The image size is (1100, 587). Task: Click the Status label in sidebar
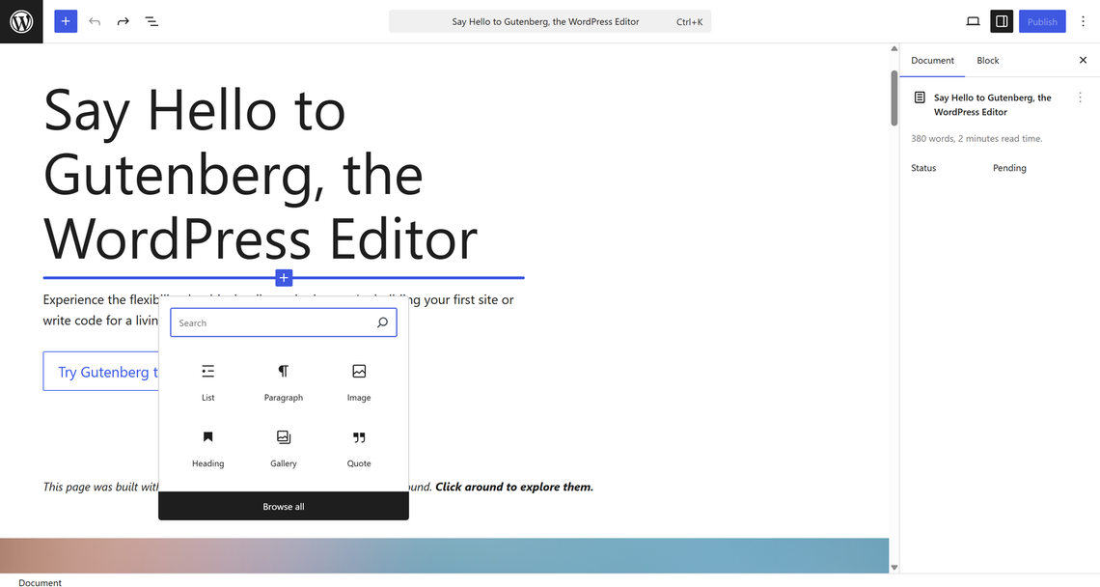click(x=923, y=168)
